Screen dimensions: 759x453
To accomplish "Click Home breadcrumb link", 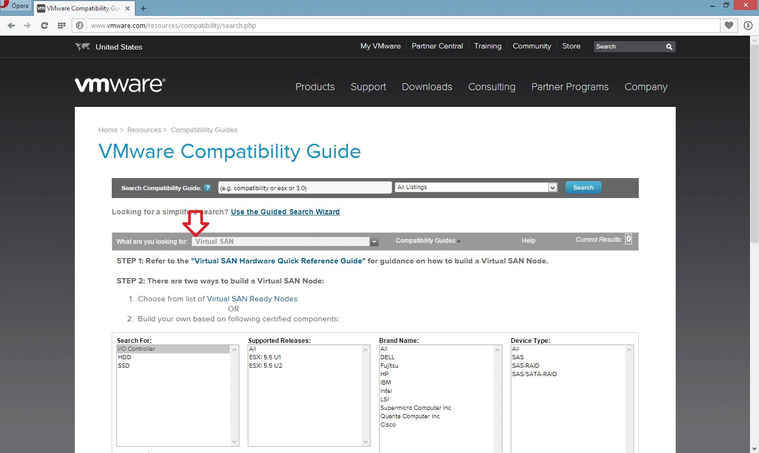I will [108, 130].
